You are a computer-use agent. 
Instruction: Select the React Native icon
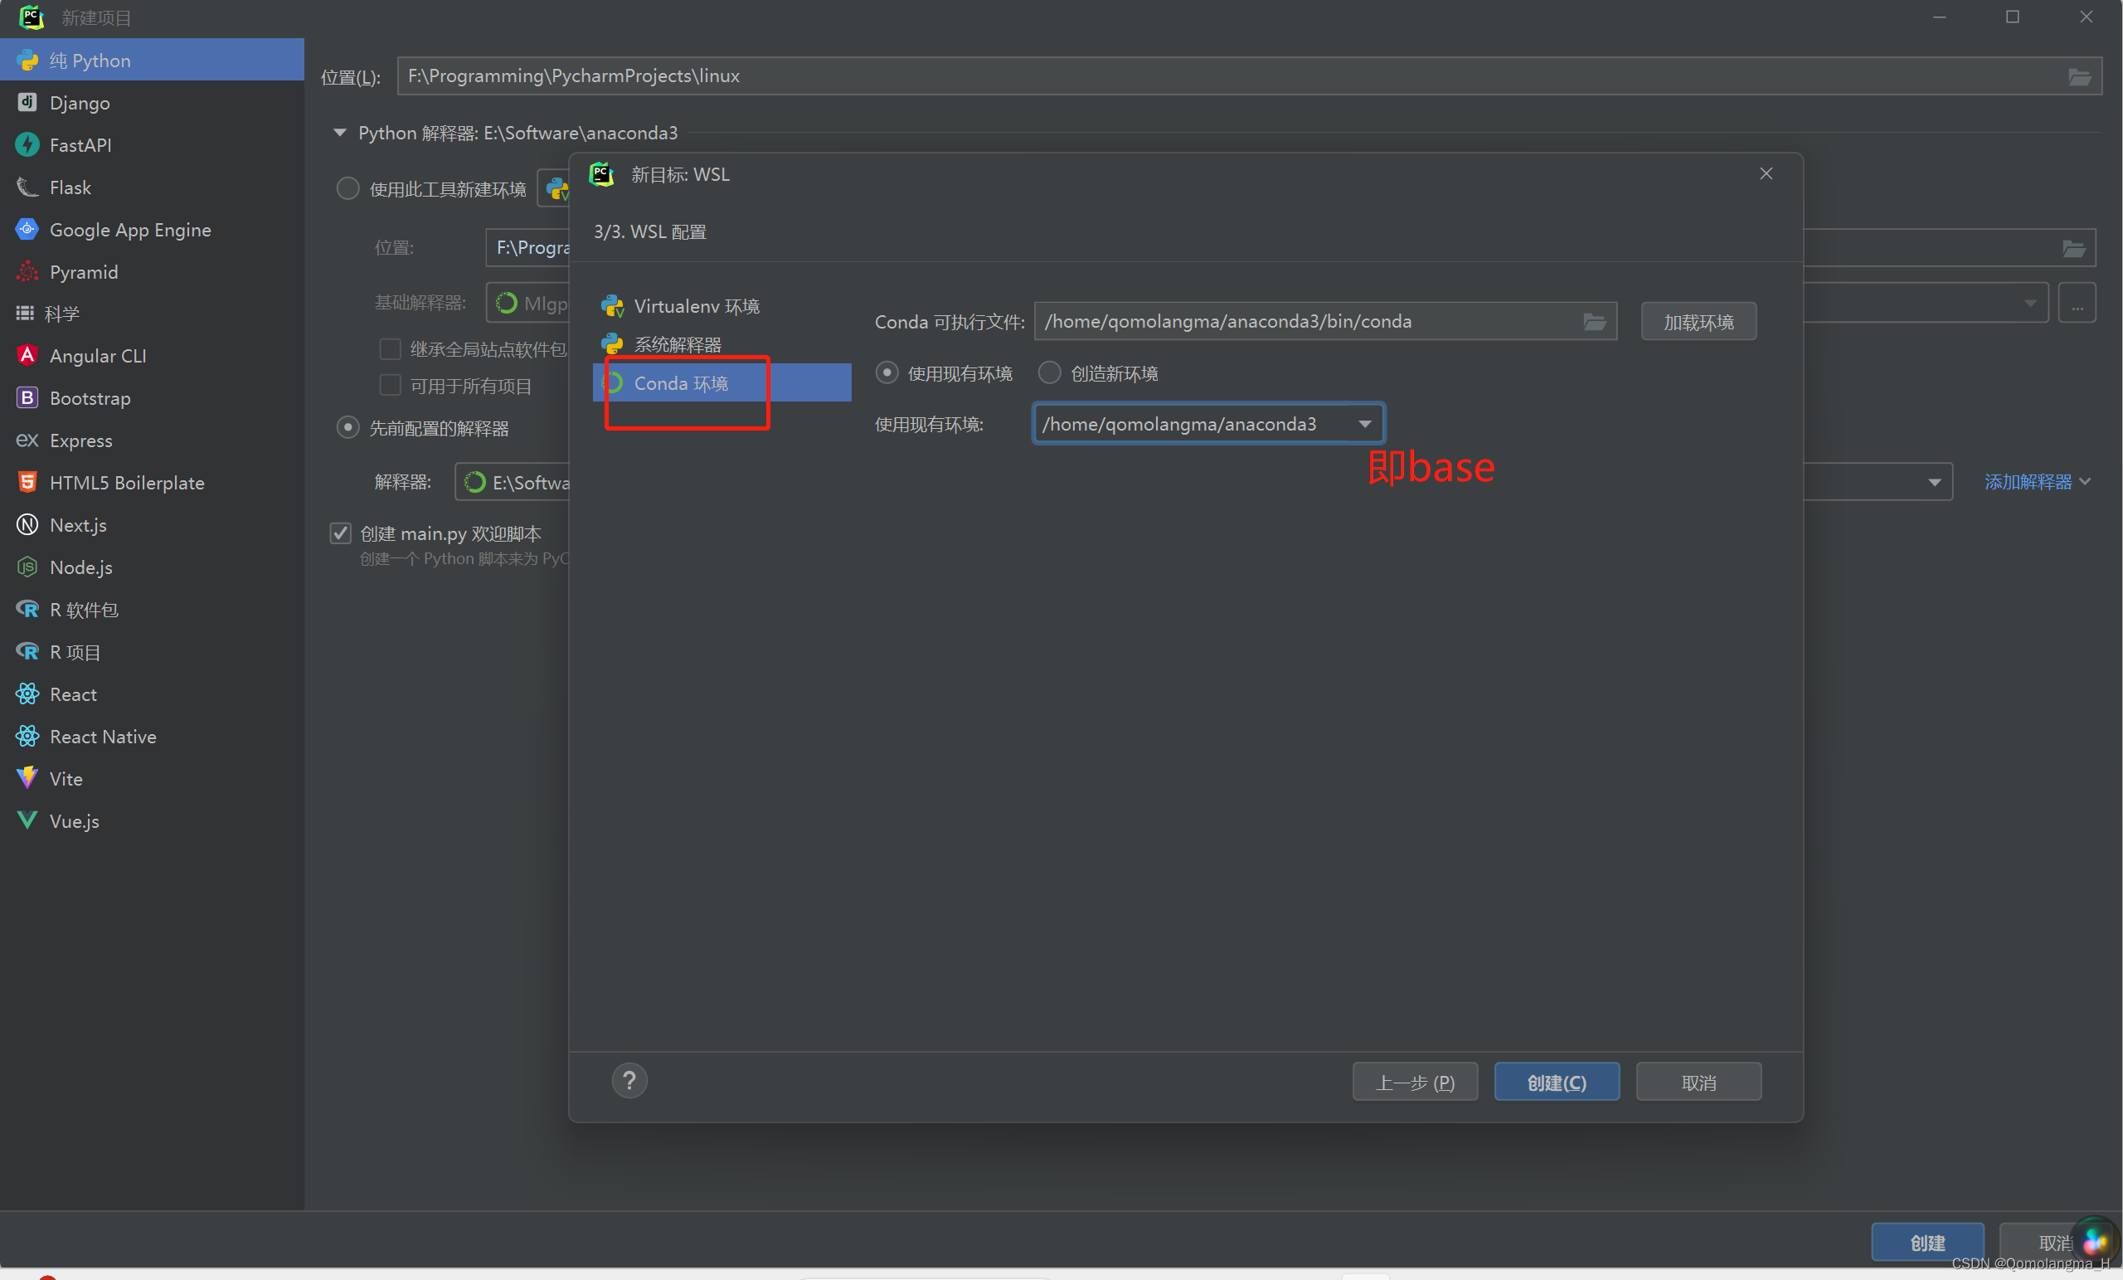click(x=27, y=736)
